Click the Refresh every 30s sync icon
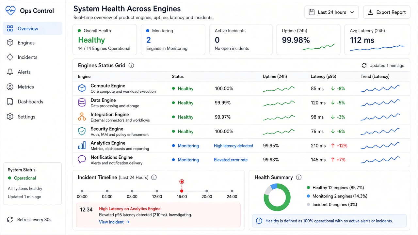The height and width of the screenshot is (235, 418). click(10, 220)
